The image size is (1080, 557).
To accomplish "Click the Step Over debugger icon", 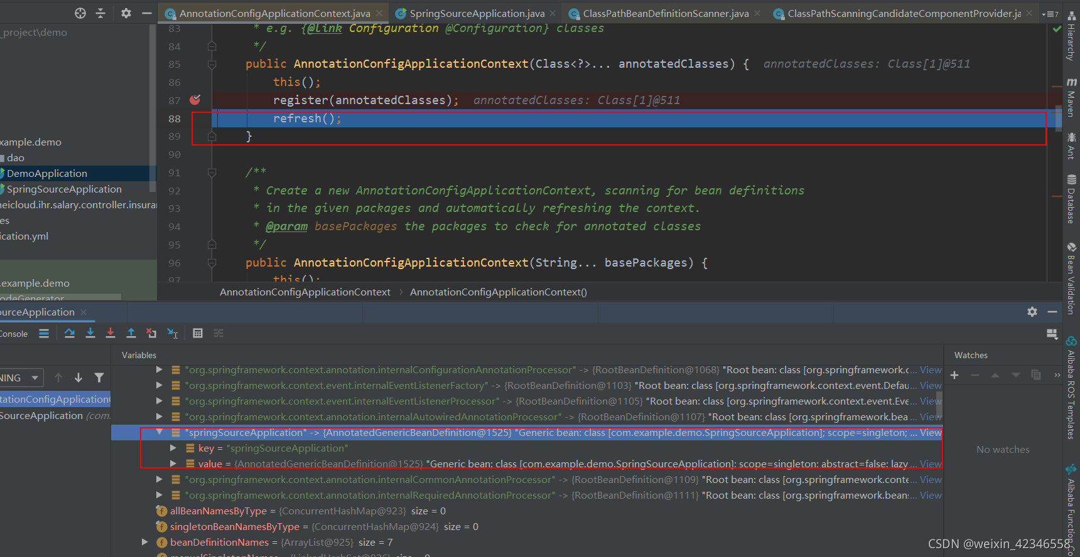I will coord(70,333).
